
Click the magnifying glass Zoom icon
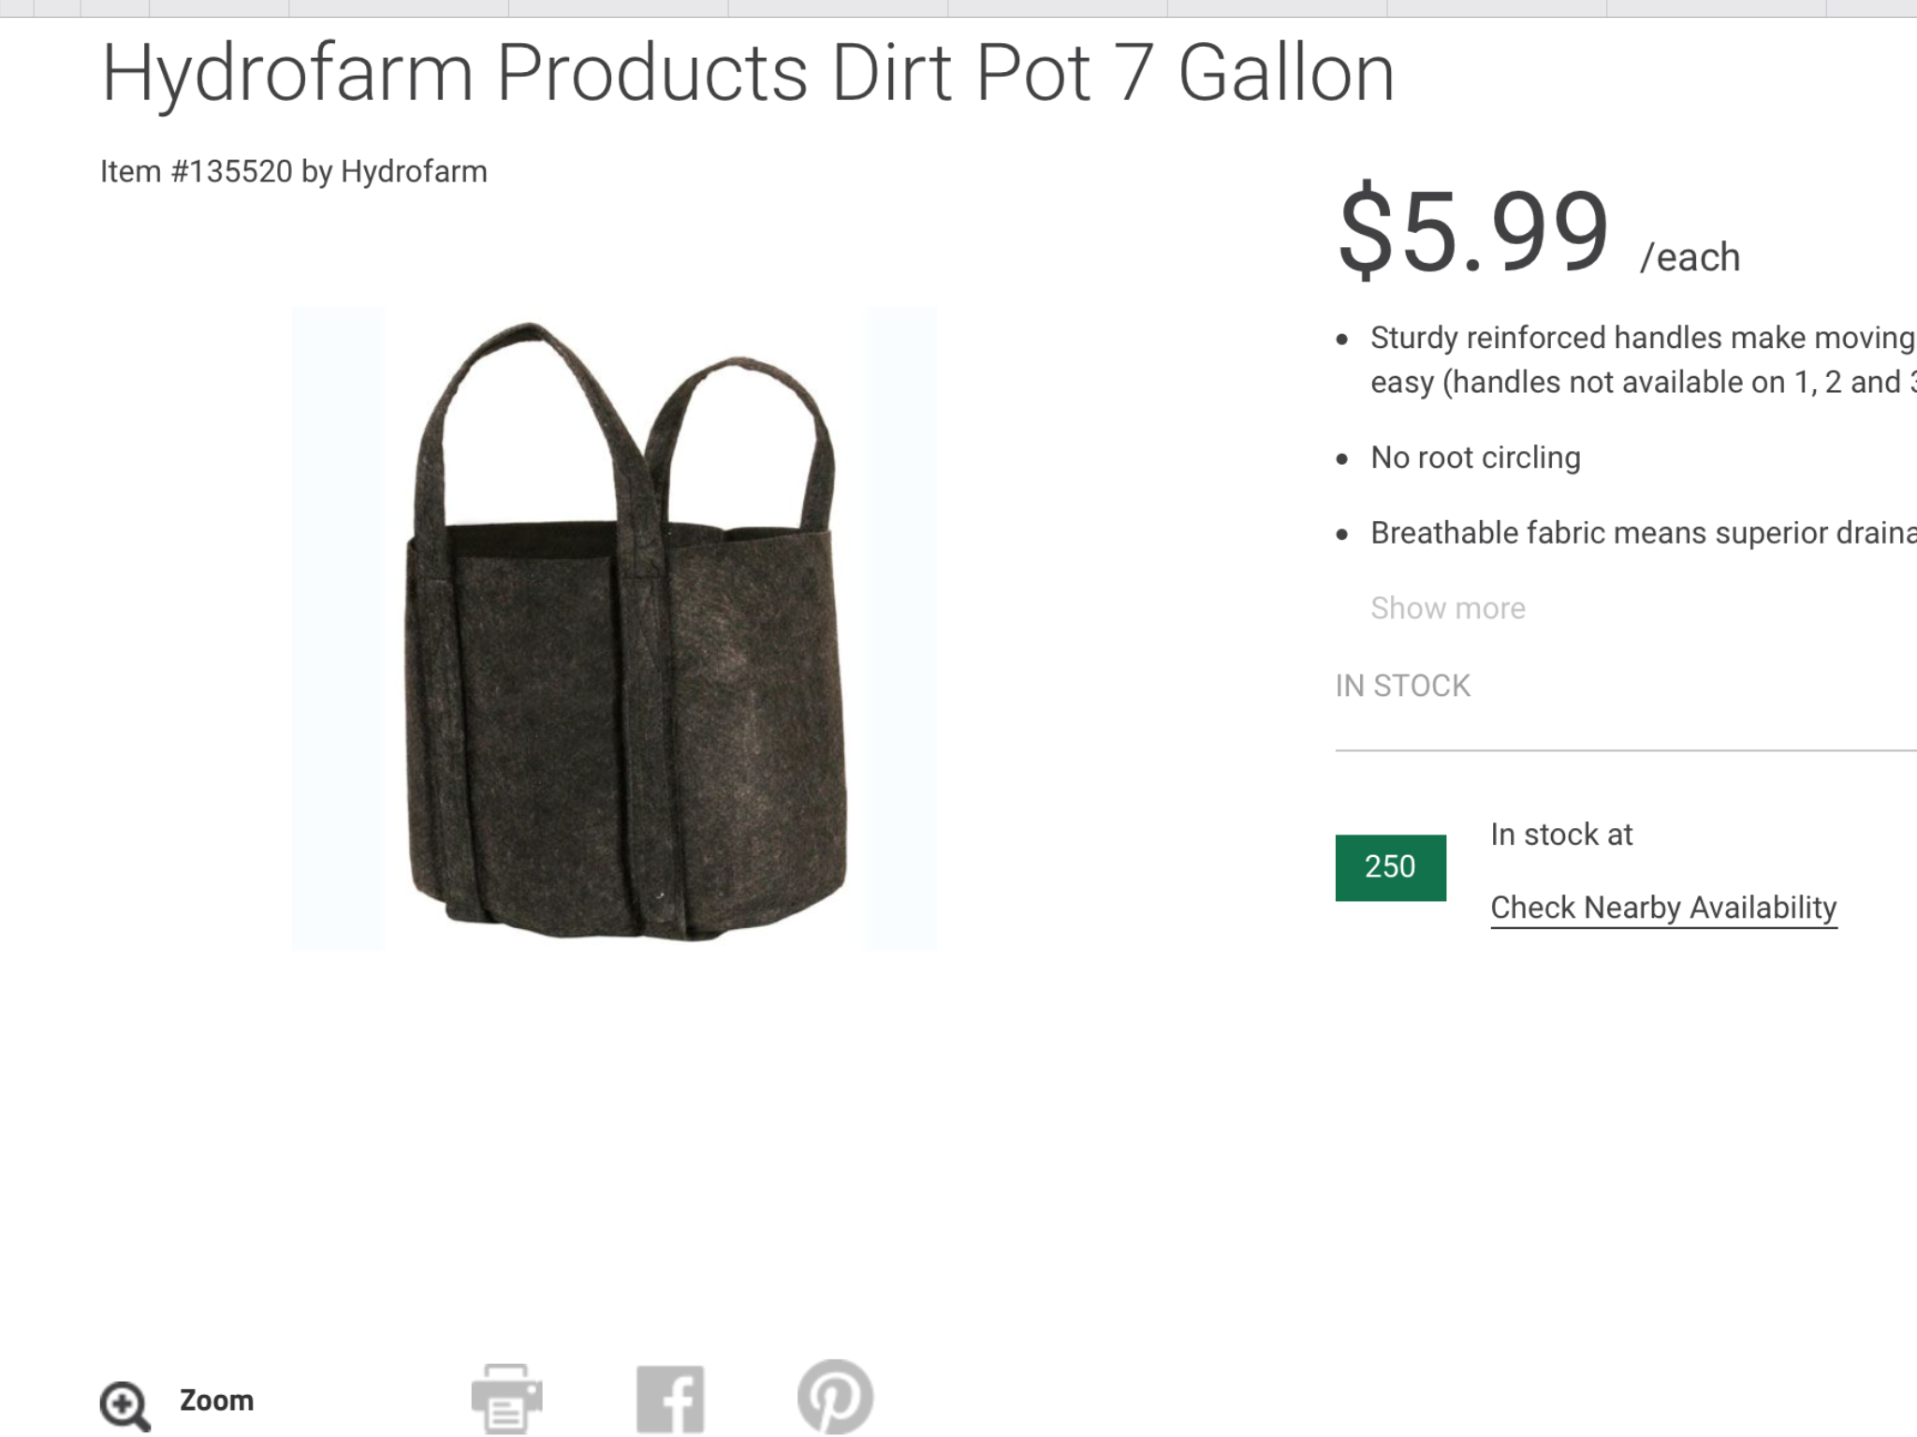click(124, 1406)
